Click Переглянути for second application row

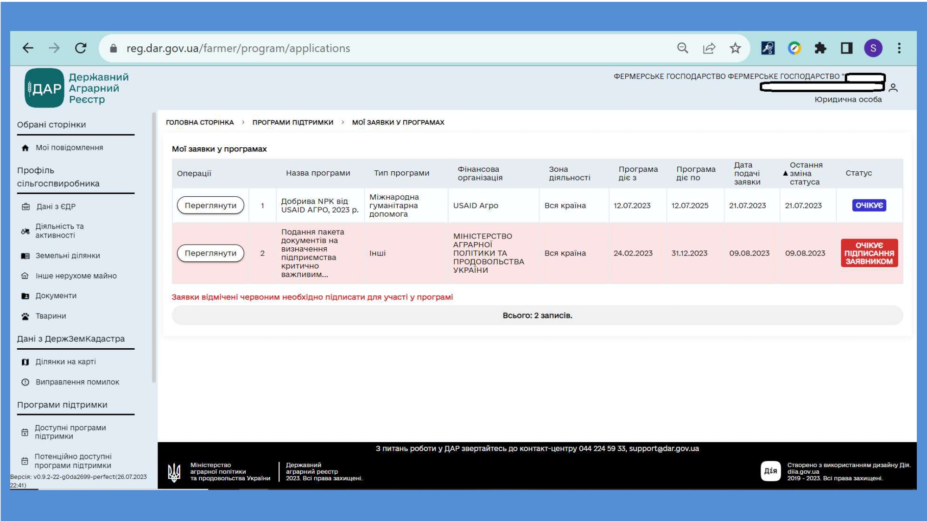[x=210, y=253]
